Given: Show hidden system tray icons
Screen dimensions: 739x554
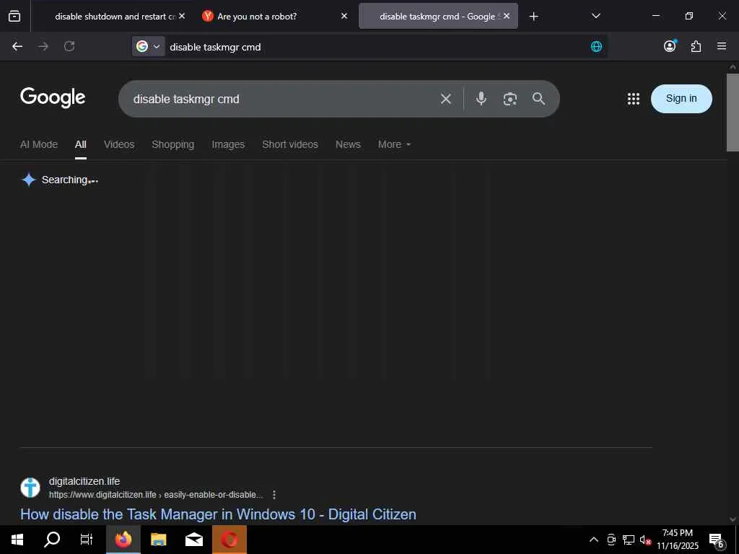Looking at the screenshot, I should pyautogui.click(x=594, y=540).
